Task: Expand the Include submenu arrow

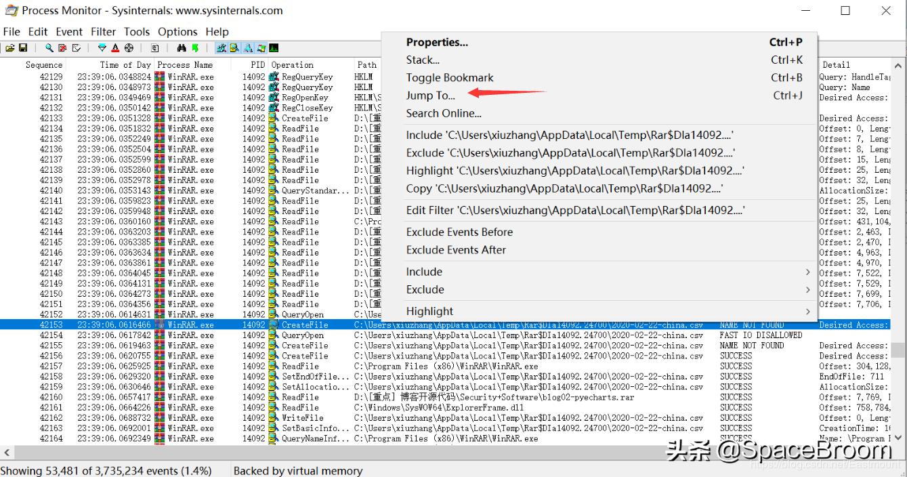Action: 807,272
